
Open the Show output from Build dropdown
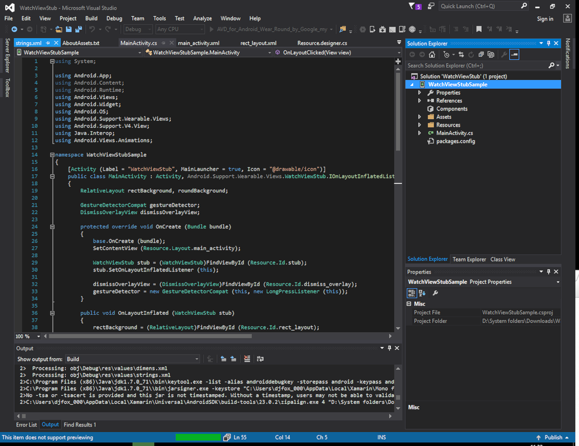coord(133,359)
